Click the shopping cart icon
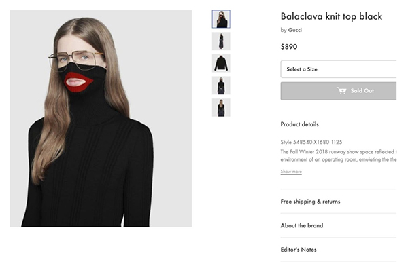408x264 pixels. (341, 90)
